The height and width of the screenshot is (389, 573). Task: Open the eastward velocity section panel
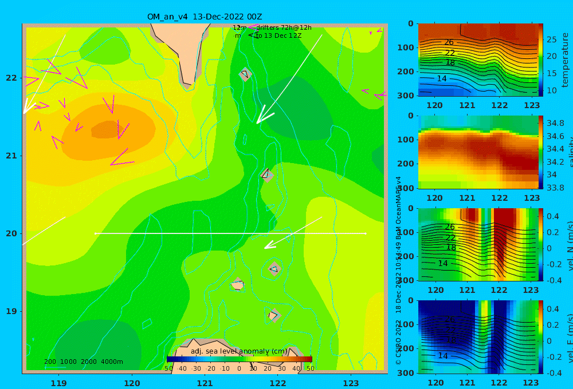click(x=478, y=337)
